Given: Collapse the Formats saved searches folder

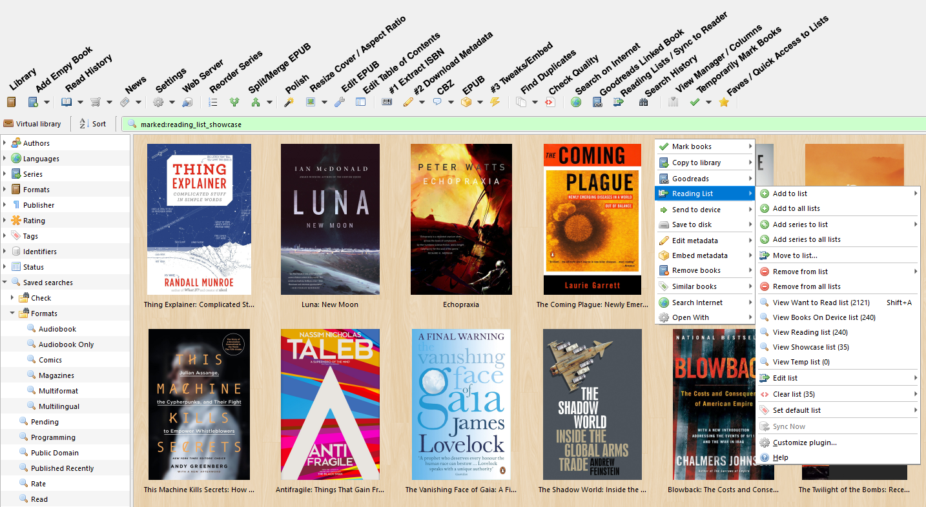Looking at the screenshot, I should coord(12,313).
